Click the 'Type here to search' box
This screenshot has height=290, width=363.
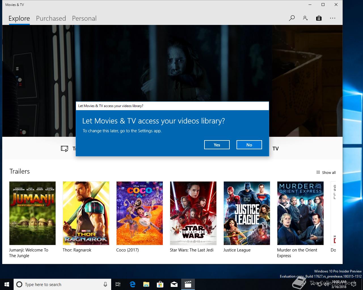(62, 284)
